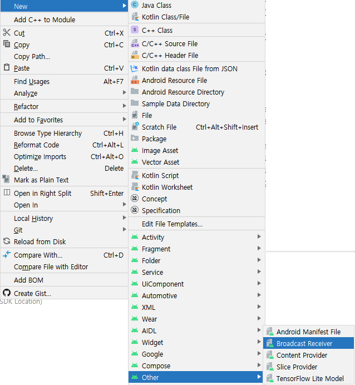
Task: Click the C++ Class icon
Action: pyautogui.click(x=135, y=29)
